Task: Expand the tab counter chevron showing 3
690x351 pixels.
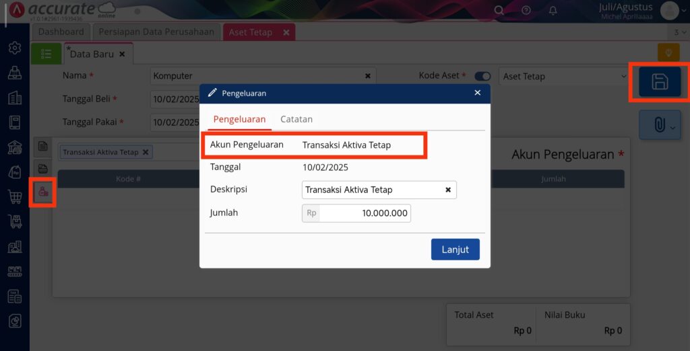Action: coord(681,32)
